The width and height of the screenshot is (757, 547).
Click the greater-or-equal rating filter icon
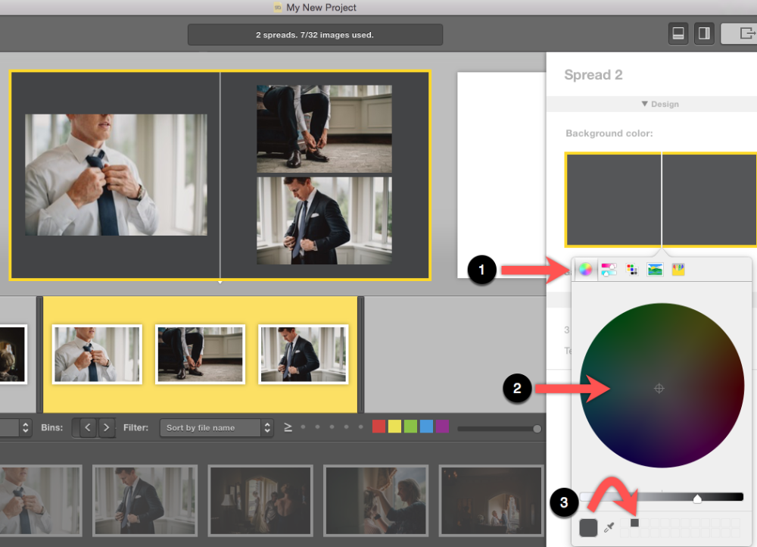288,427
